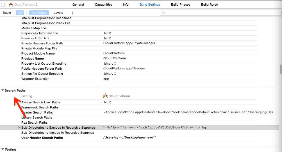Change Always Search User Paths dropdown
This screenshot has width=282, height=152.
(108, 102)
